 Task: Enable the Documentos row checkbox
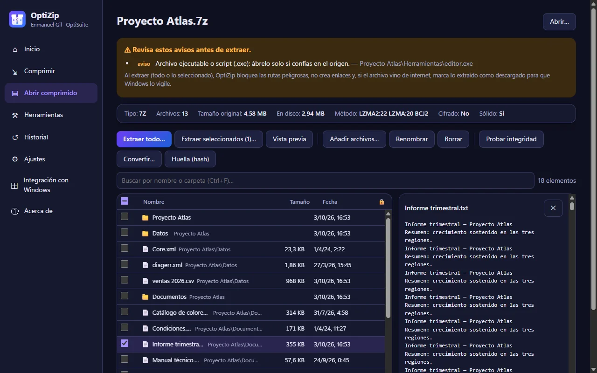125,296
